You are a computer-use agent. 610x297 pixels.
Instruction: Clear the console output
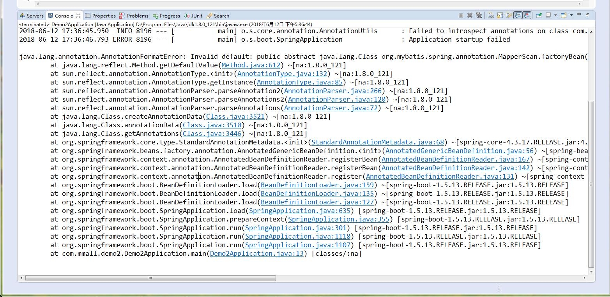[491, 16]
